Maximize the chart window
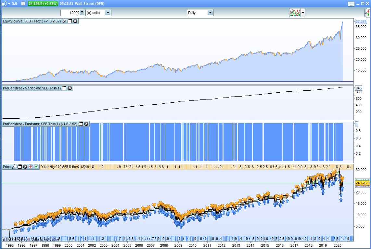This screenshot has width=371, height=249. point(363,4)
